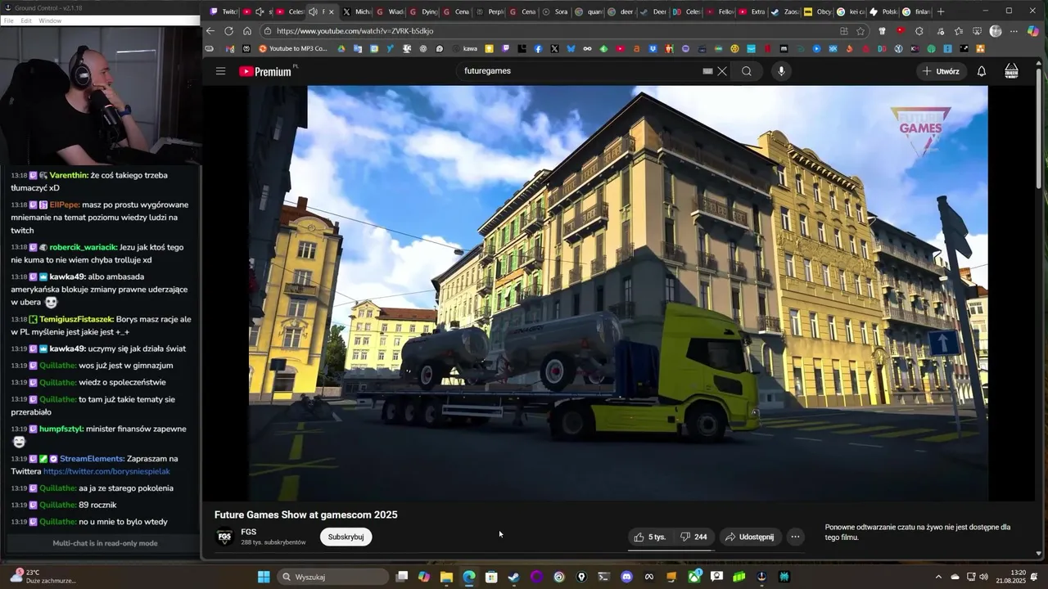
Task: Open Discord from the taskbar
Action: coord(626,577)
